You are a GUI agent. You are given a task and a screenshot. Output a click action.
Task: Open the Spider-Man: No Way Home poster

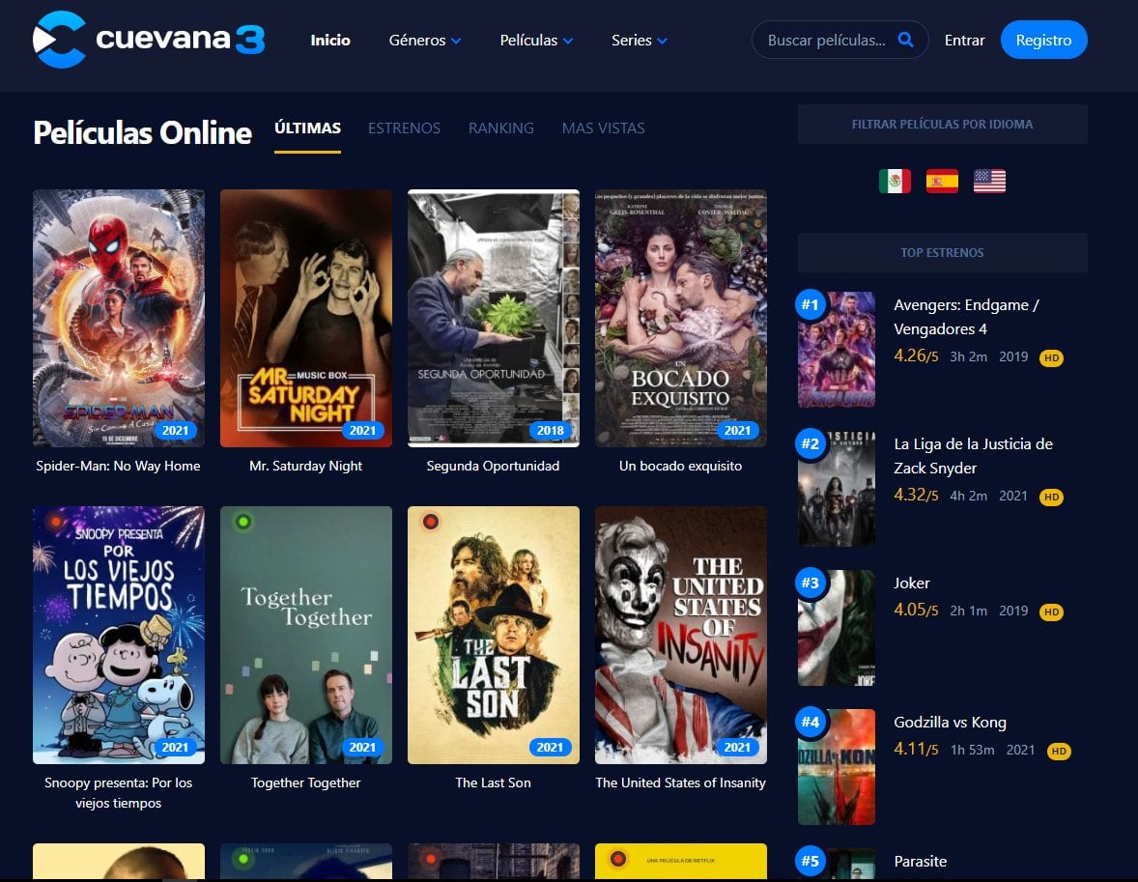(118, 318)
